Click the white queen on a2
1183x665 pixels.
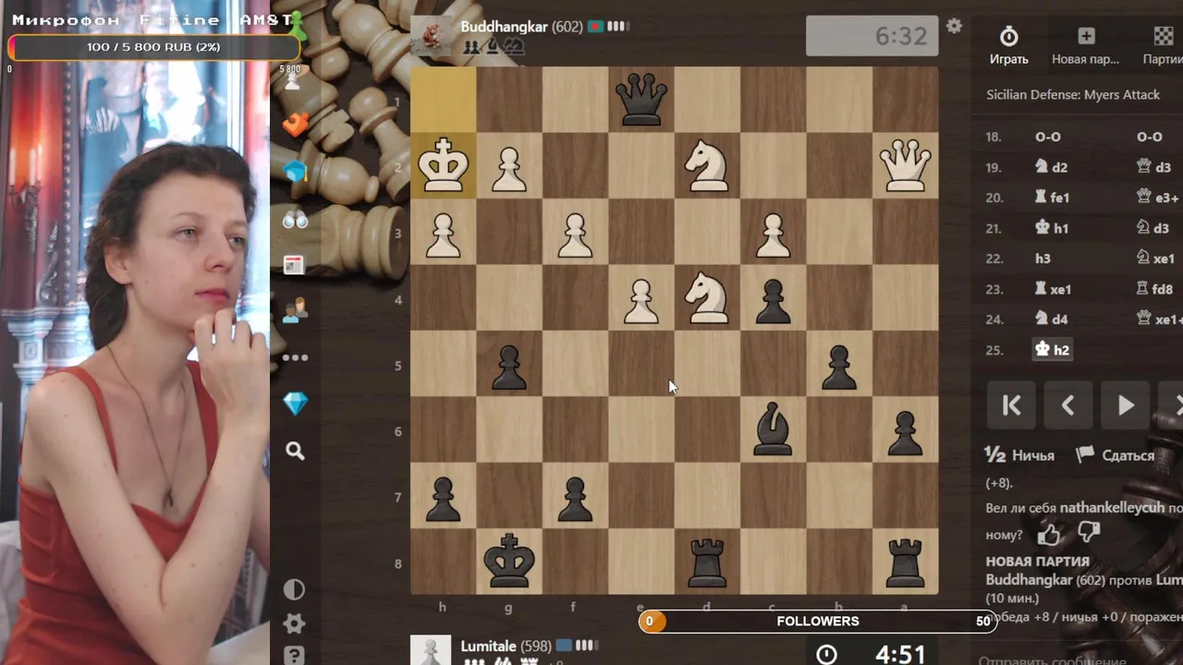906,165
